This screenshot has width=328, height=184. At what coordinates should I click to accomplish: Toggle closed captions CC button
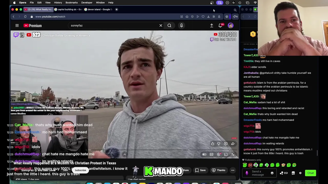(211, 154)
